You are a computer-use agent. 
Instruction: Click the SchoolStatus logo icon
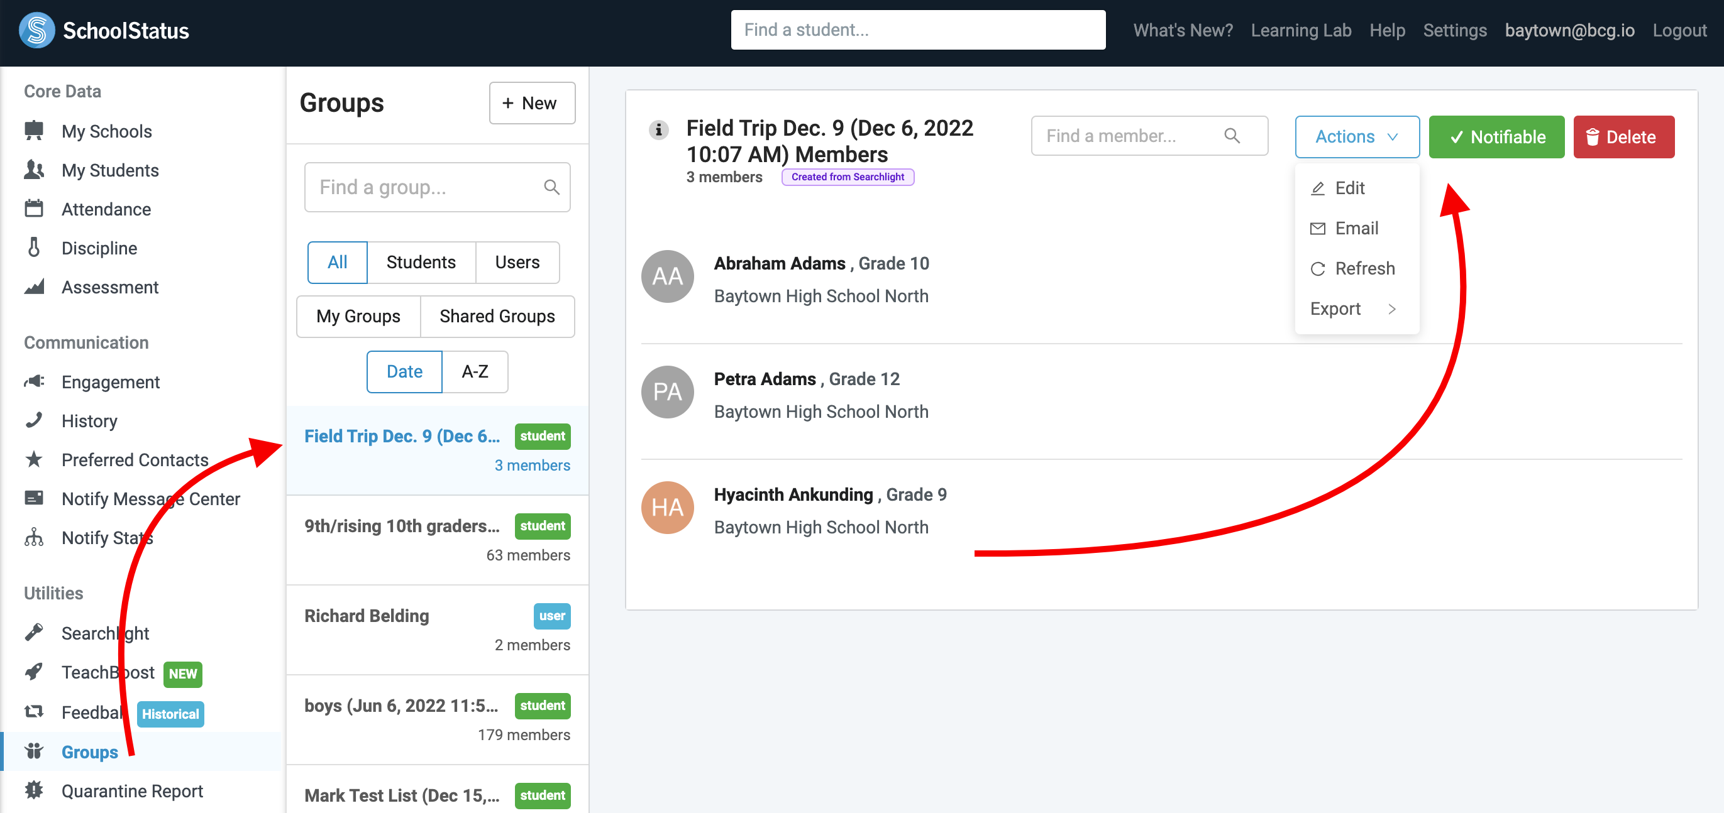point(37,30)
